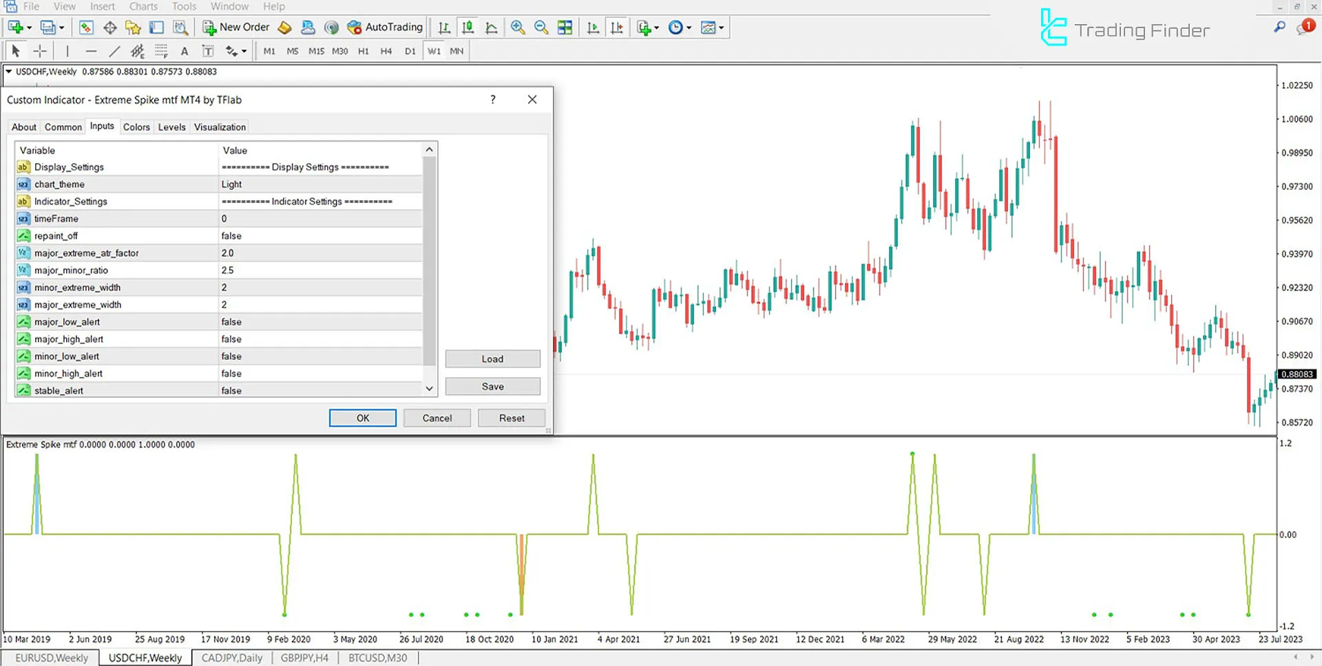Open the Charts menu
The image size is (1322, 666).
click(143, 6)
